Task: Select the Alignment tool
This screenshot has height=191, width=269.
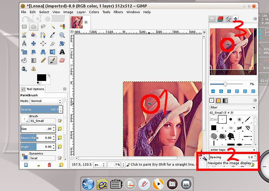Action: point(43,43)
